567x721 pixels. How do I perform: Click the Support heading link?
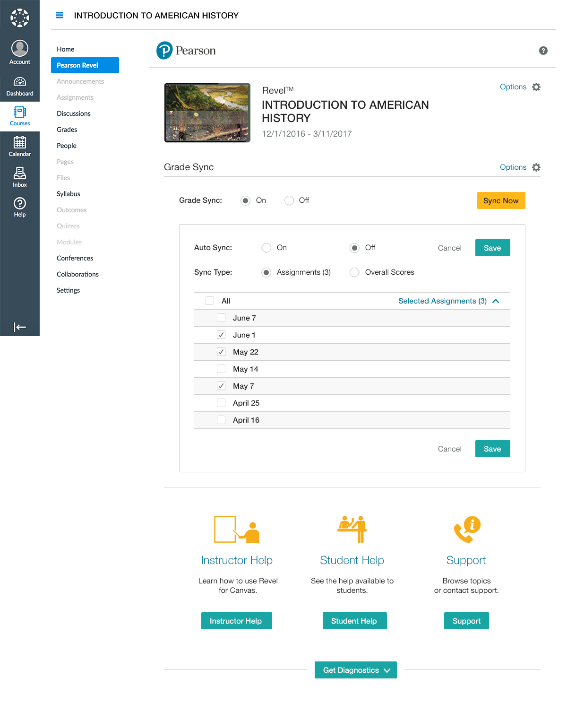pyautogui.click(x=466, y=560)
